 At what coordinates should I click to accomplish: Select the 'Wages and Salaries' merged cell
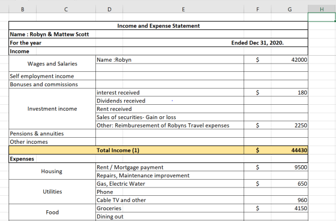[52, 63]
